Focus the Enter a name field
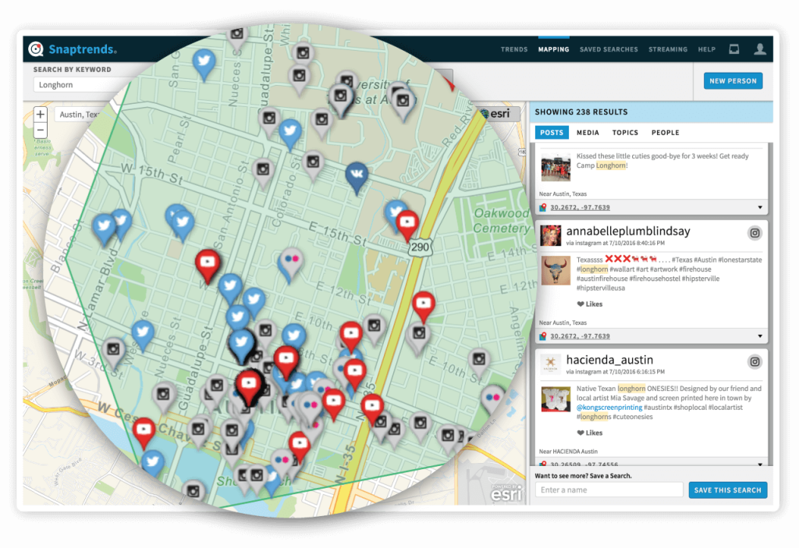The height and width of the screenshot is (548, 799). (609, 490)
